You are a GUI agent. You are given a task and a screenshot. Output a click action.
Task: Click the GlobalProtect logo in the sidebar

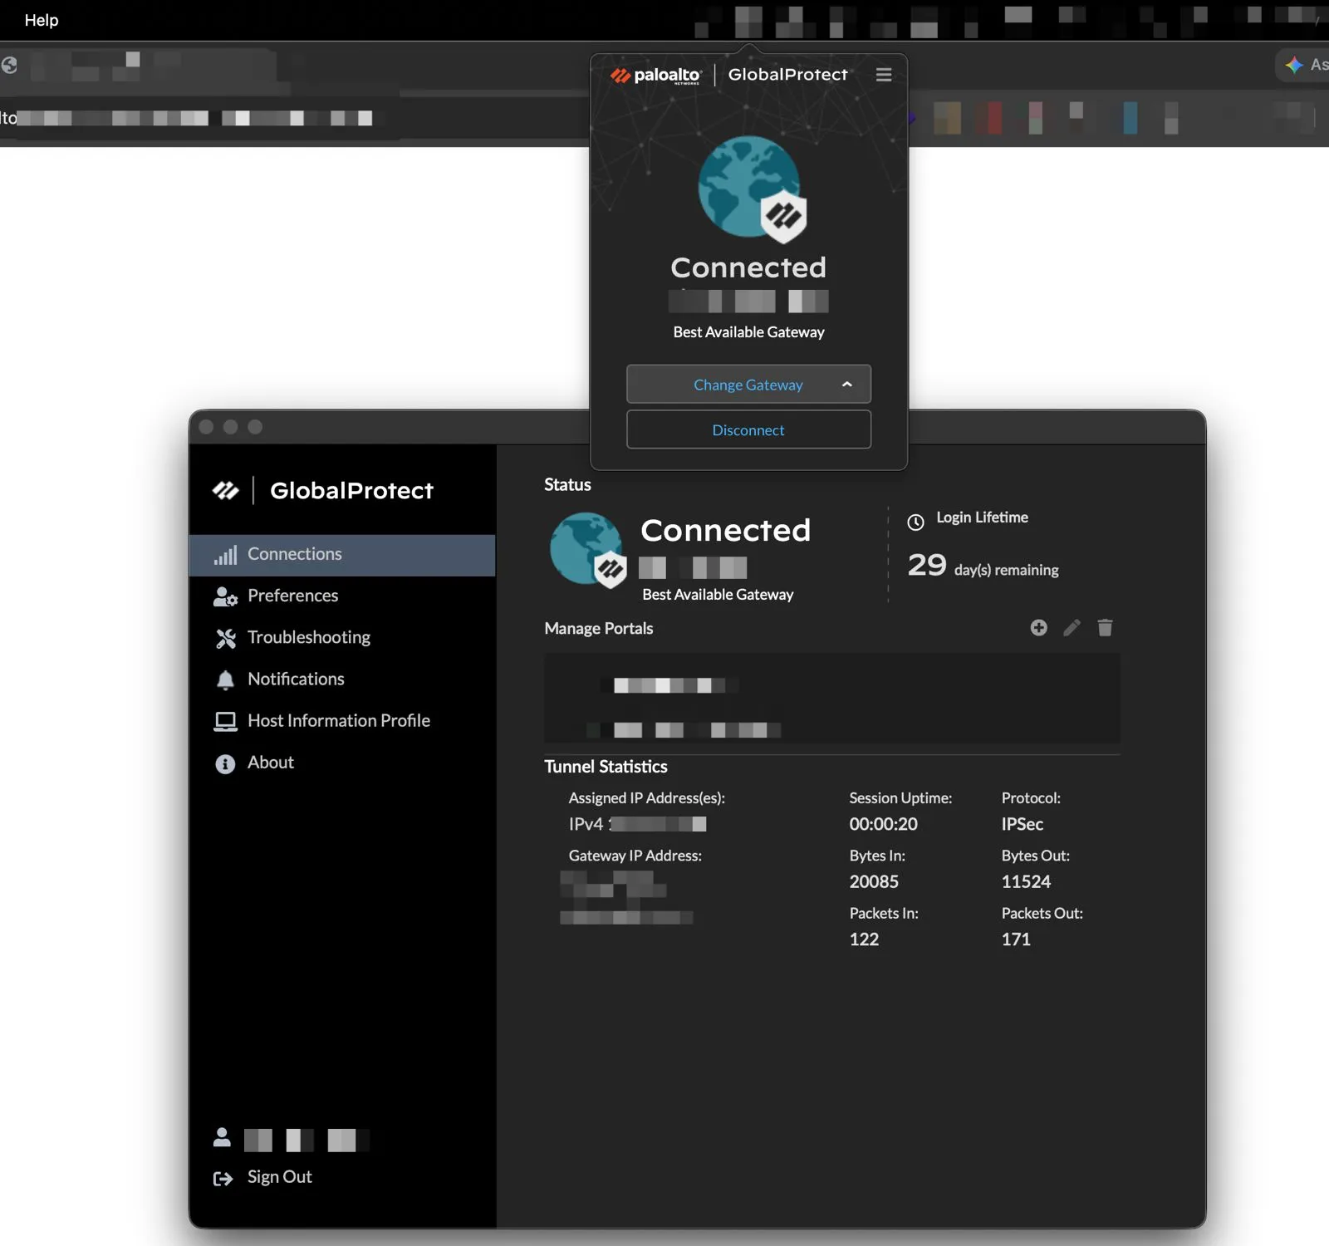[x=225, y=490]
